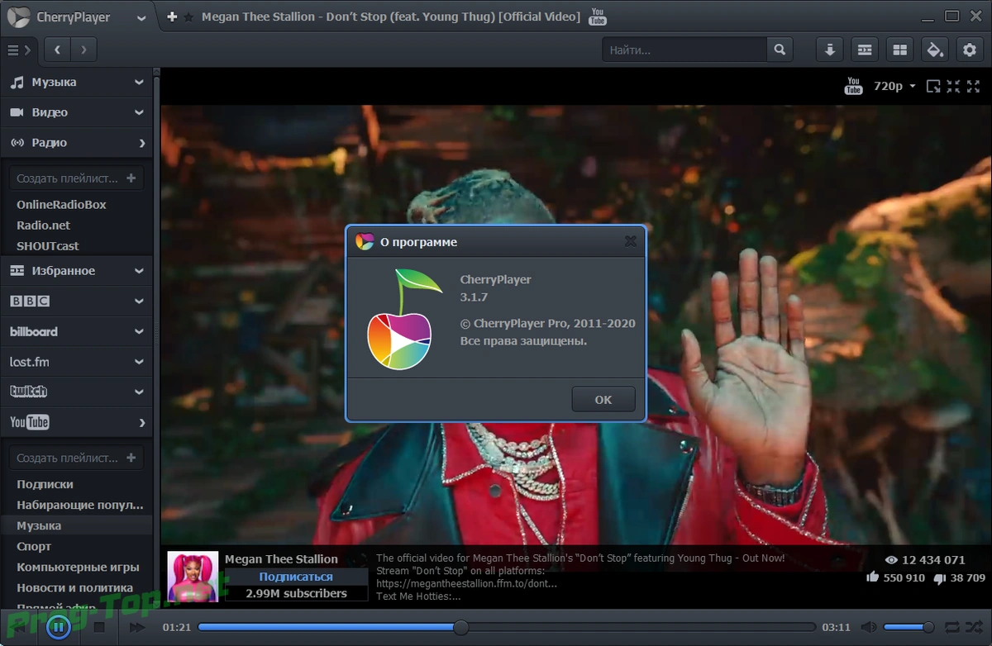Click Megan Thee Stallion channel name

281,559
